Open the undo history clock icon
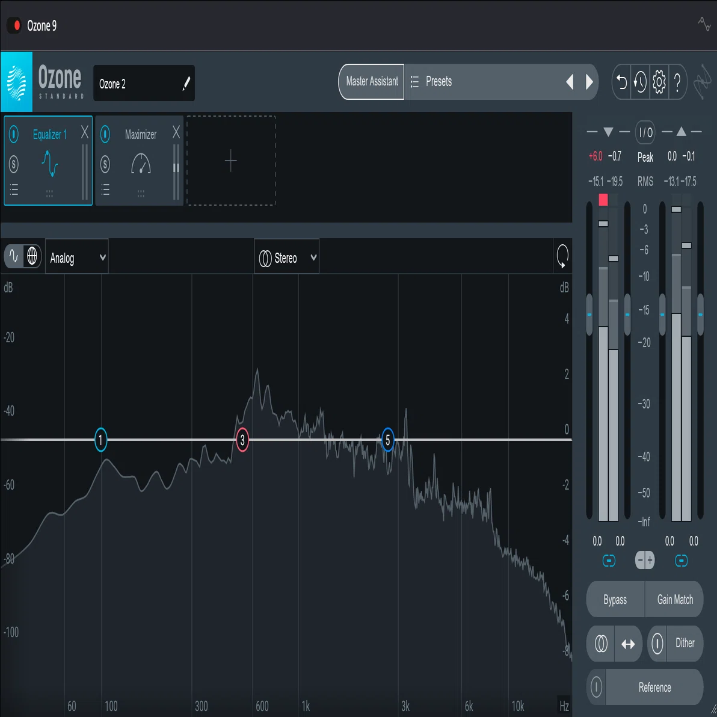 tap(640, 82)
